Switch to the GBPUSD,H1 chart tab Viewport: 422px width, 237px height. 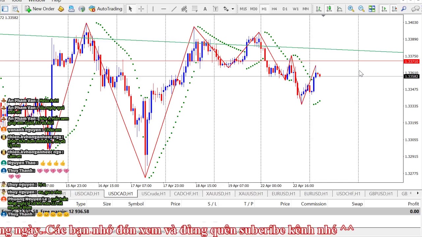[381, 194]
